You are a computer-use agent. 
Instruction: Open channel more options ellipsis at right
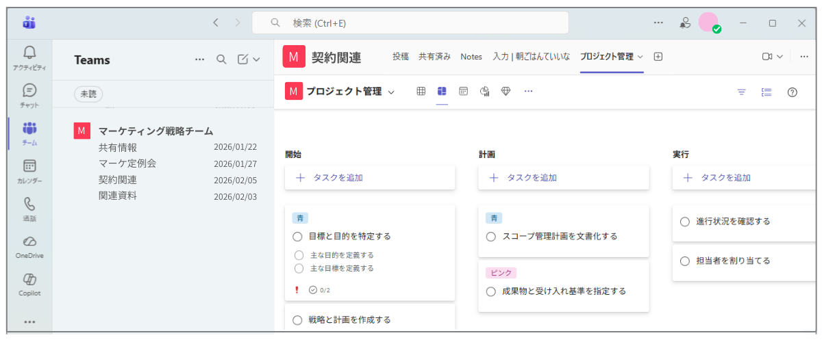coord(804,57)
